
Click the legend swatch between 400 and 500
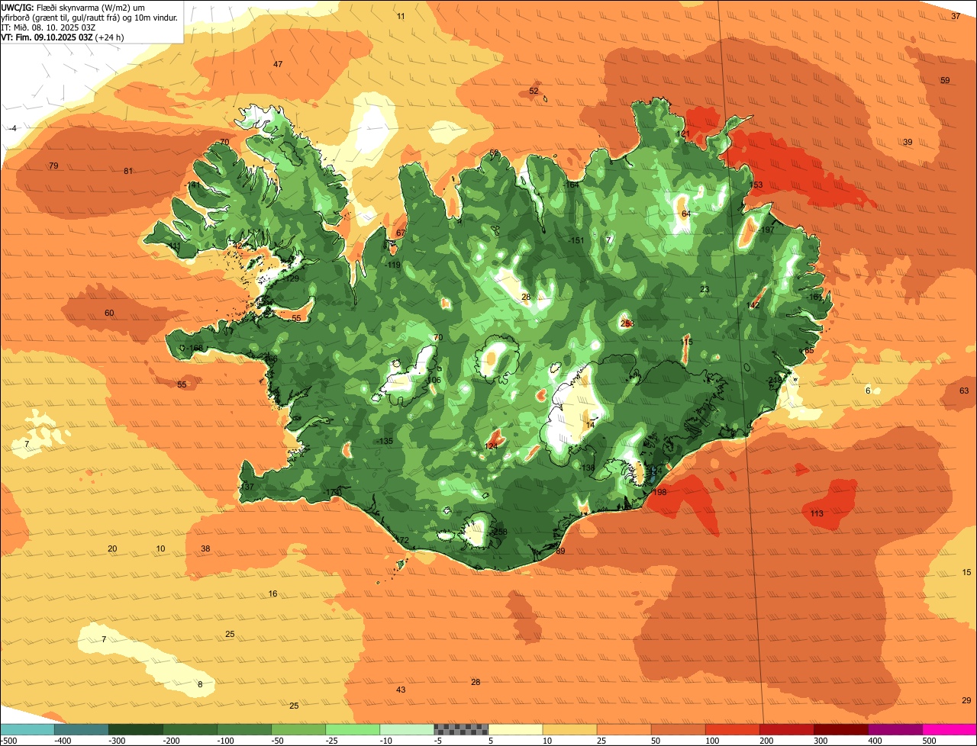pyautogui.click(x=895, y=729)
